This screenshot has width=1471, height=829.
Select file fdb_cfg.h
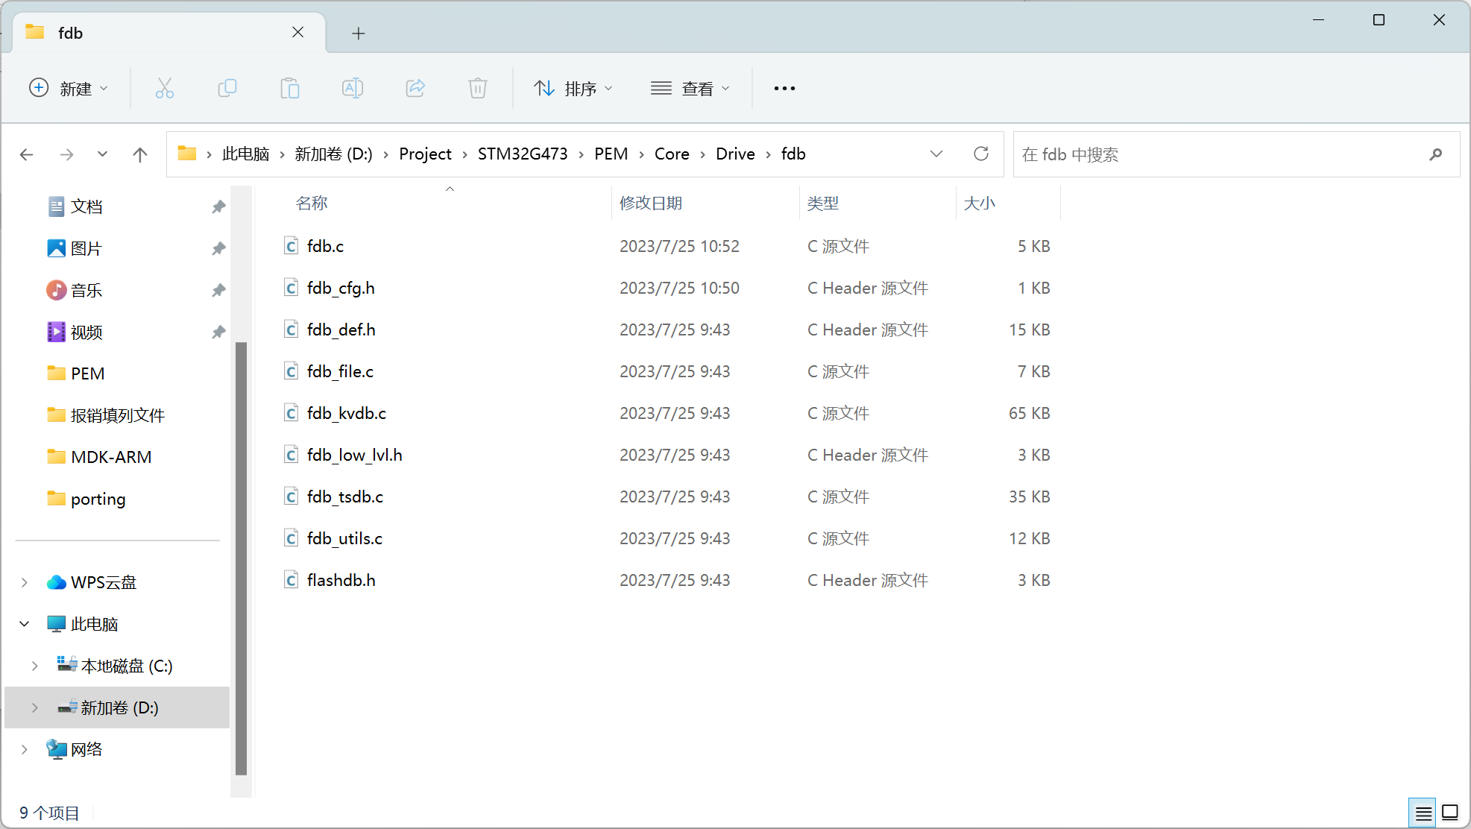tap(341, 288)
